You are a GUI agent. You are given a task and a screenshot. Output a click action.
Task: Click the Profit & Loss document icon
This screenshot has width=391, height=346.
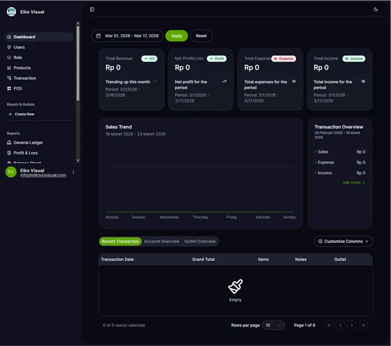click(9, 153)
